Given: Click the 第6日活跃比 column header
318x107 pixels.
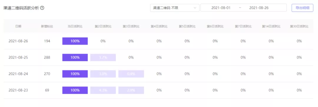Looking at the screenshot, I should click(215, 26).
